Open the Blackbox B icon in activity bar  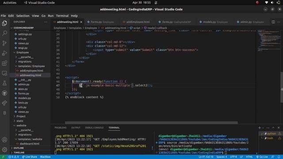pos(4,113)
